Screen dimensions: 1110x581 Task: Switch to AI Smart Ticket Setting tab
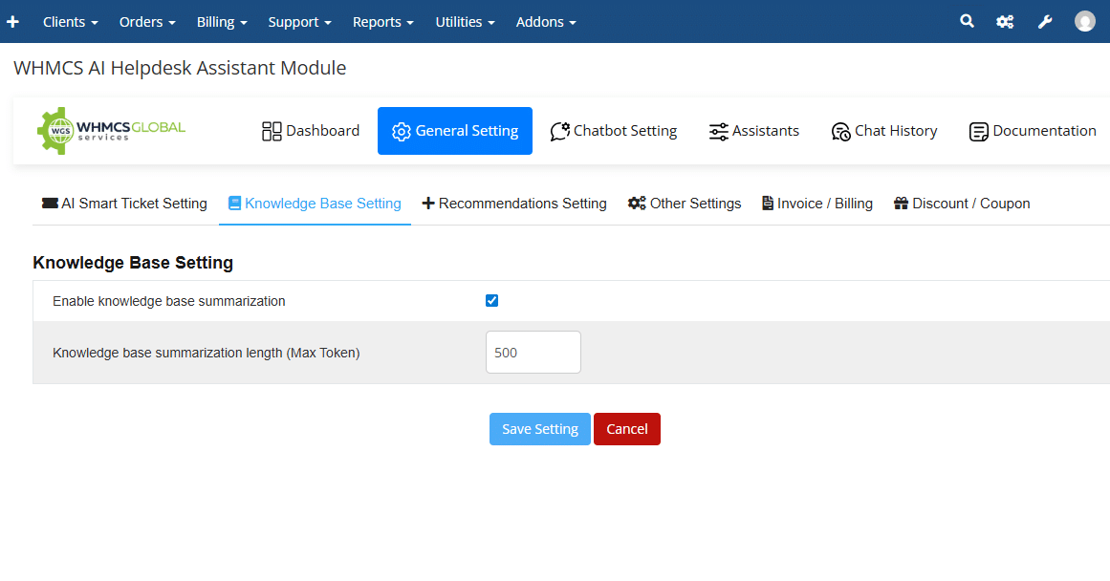click(x=124, y=204)
